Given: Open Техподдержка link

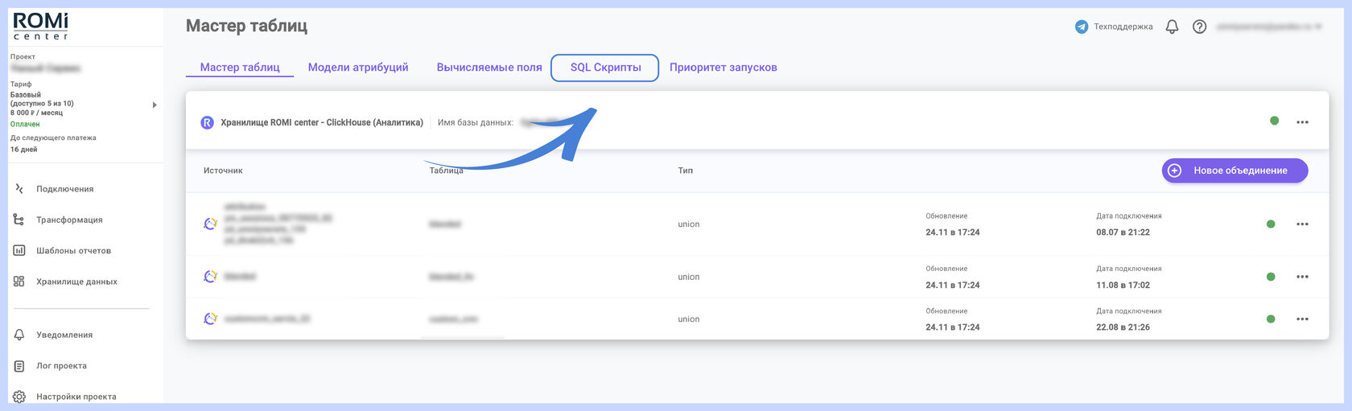Looking at the screenshot, I should 1123,27.
